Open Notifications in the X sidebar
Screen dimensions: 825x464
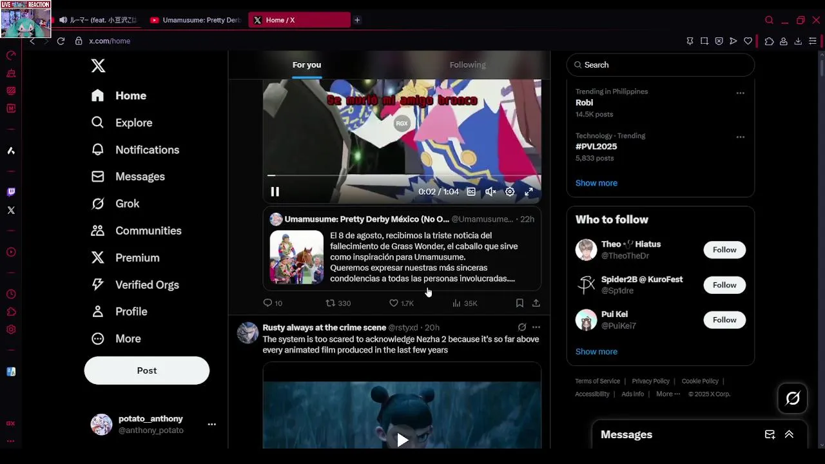click(x=135, y=150)
